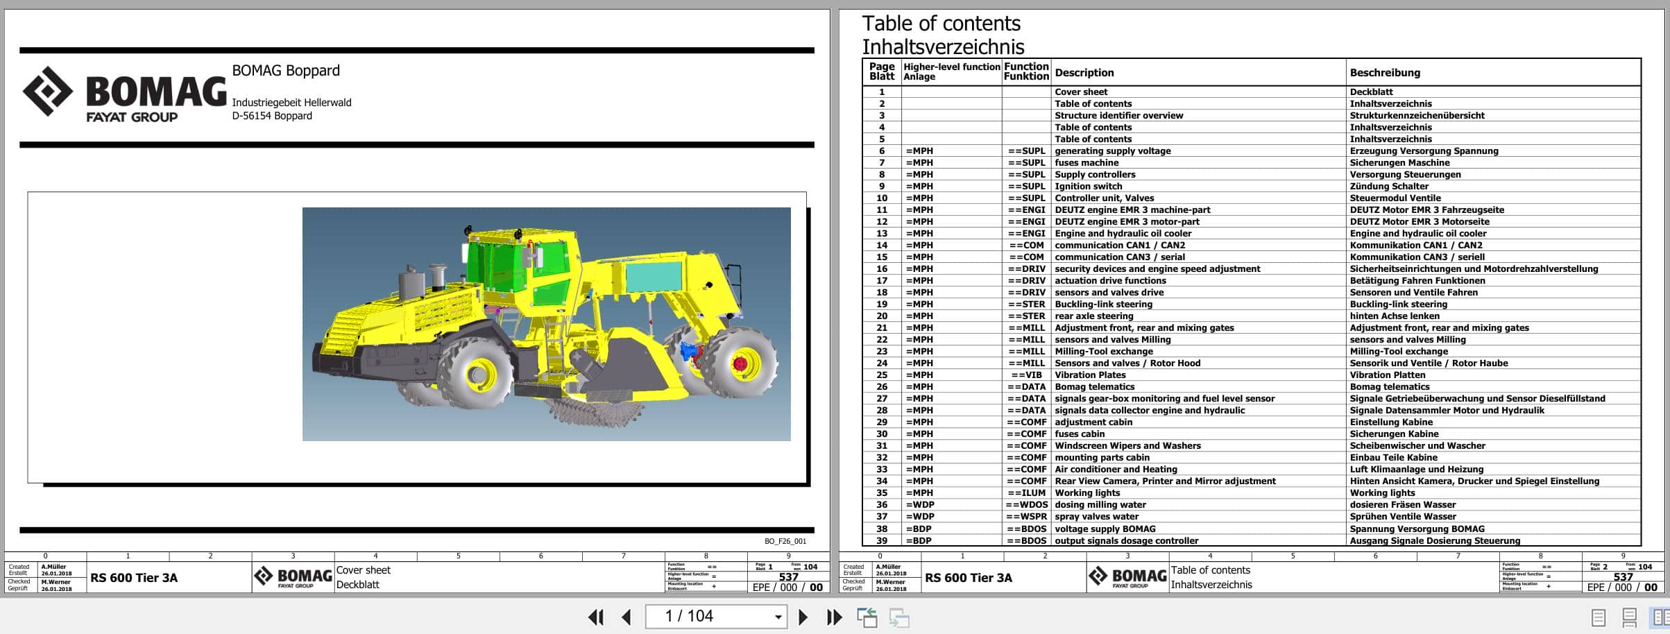Click 'Air conditioner and Heating' entry

coord(1116,469)
